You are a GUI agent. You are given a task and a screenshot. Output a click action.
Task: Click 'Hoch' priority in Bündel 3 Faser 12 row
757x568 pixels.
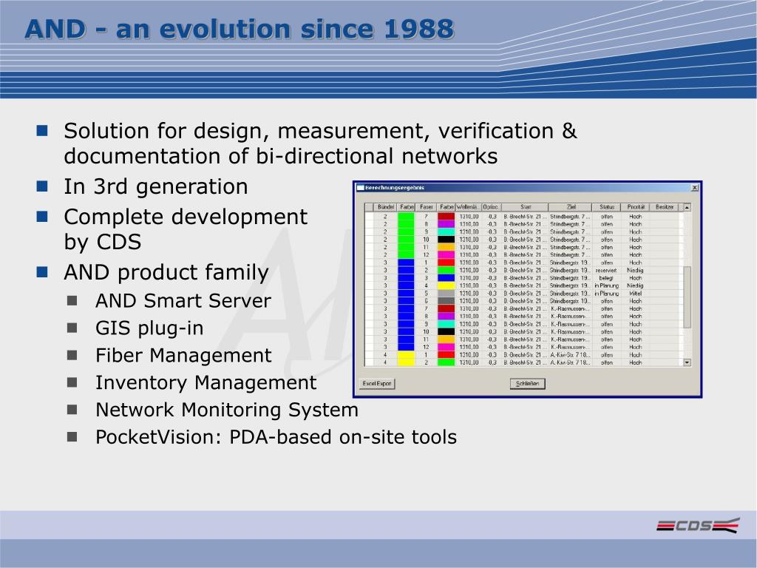[635, 347]
